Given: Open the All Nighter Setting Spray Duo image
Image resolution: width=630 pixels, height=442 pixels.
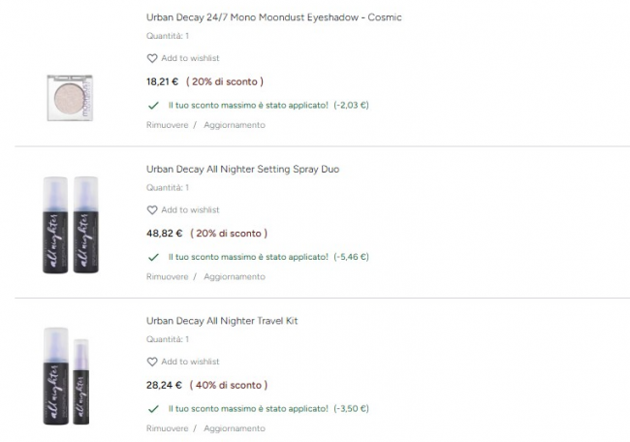Looking at the screenshot, I should click(x=72, y=226).
